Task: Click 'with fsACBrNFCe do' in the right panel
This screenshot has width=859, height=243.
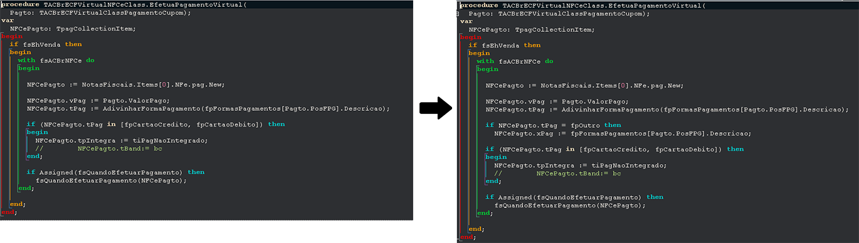Action: pyautogui.click(x=515, y=61)
